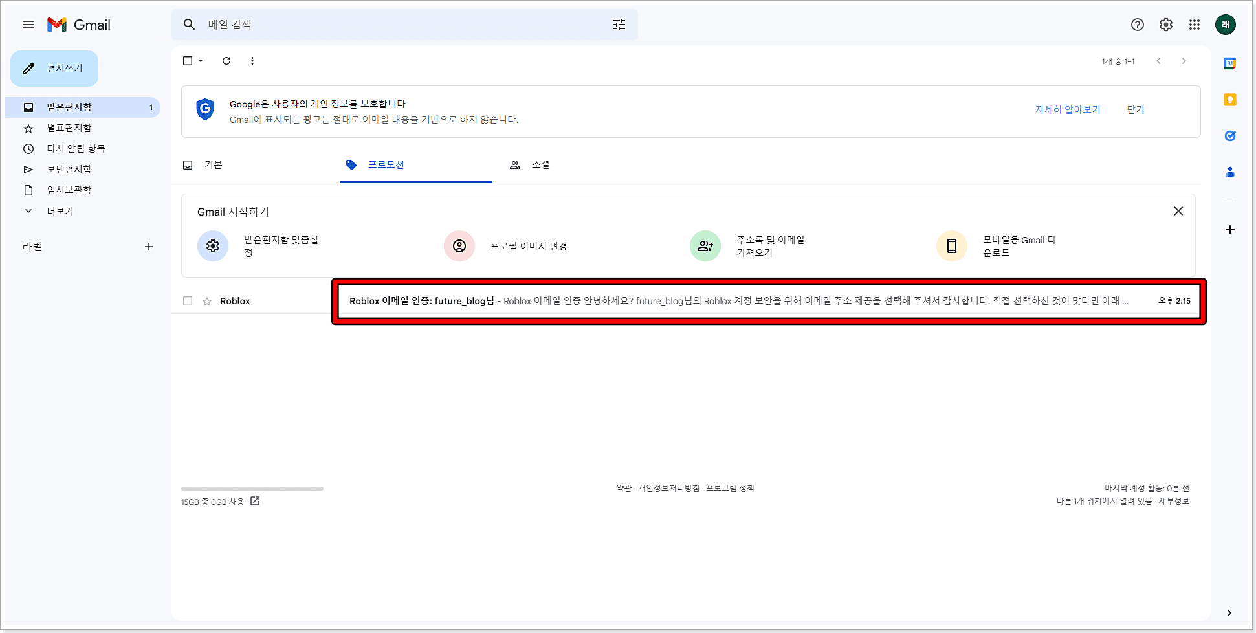Open the Gmail compose (편지쓰기) button

(x=54, y=68)
